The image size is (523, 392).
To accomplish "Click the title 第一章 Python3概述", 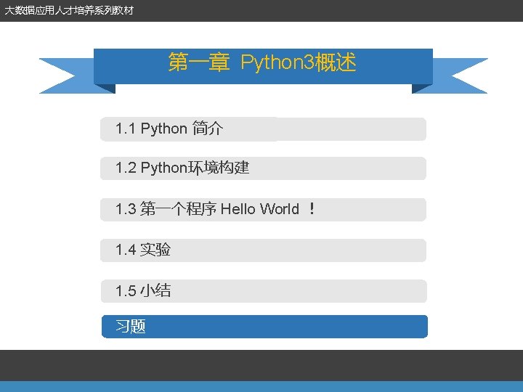I will click(x=262, y=62).
